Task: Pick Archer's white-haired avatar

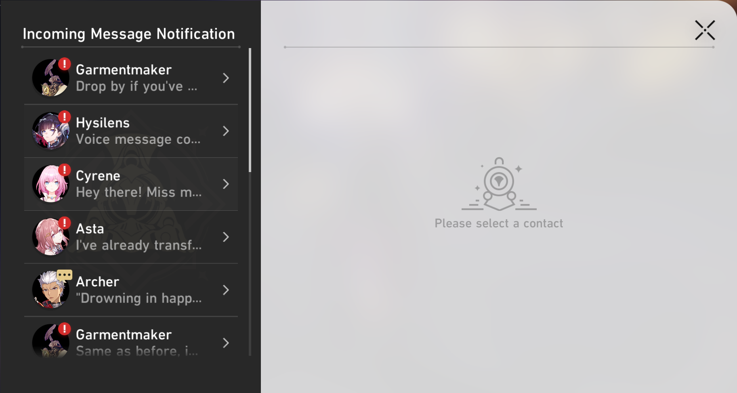Action: (51, 290)
